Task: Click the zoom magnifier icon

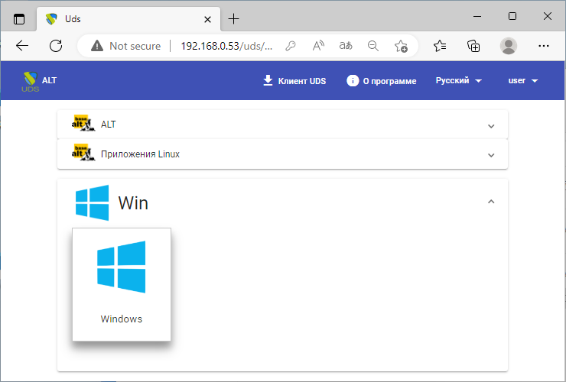Action: (373, 46)
